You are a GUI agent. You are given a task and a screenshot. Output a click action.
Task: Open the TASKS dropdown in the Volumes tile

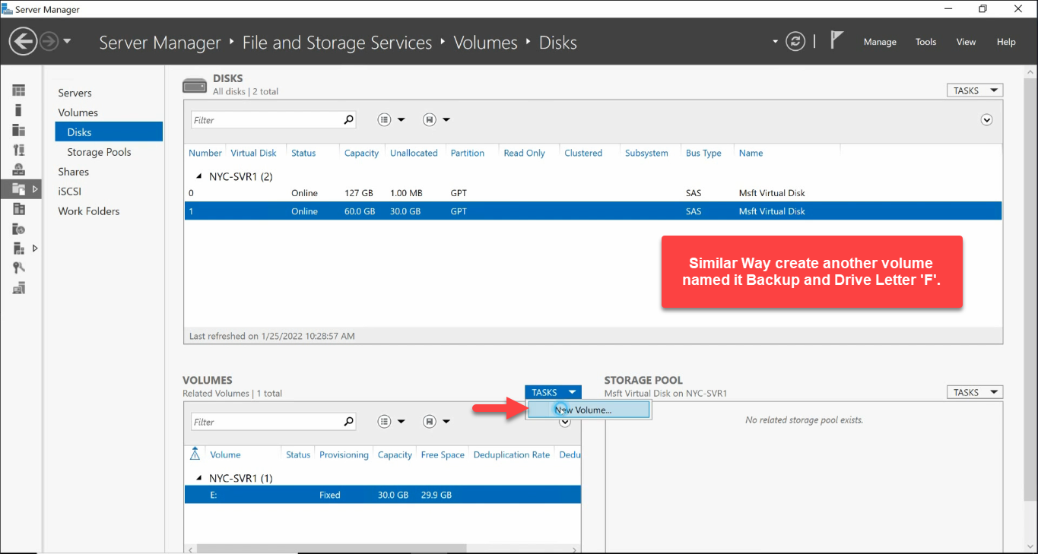pyautogui.click(x=553, y=392)
